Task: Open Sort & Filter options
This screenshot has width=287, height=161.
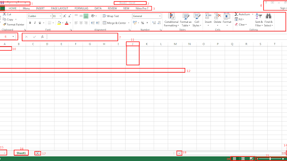Action: (x=259, y=20)
